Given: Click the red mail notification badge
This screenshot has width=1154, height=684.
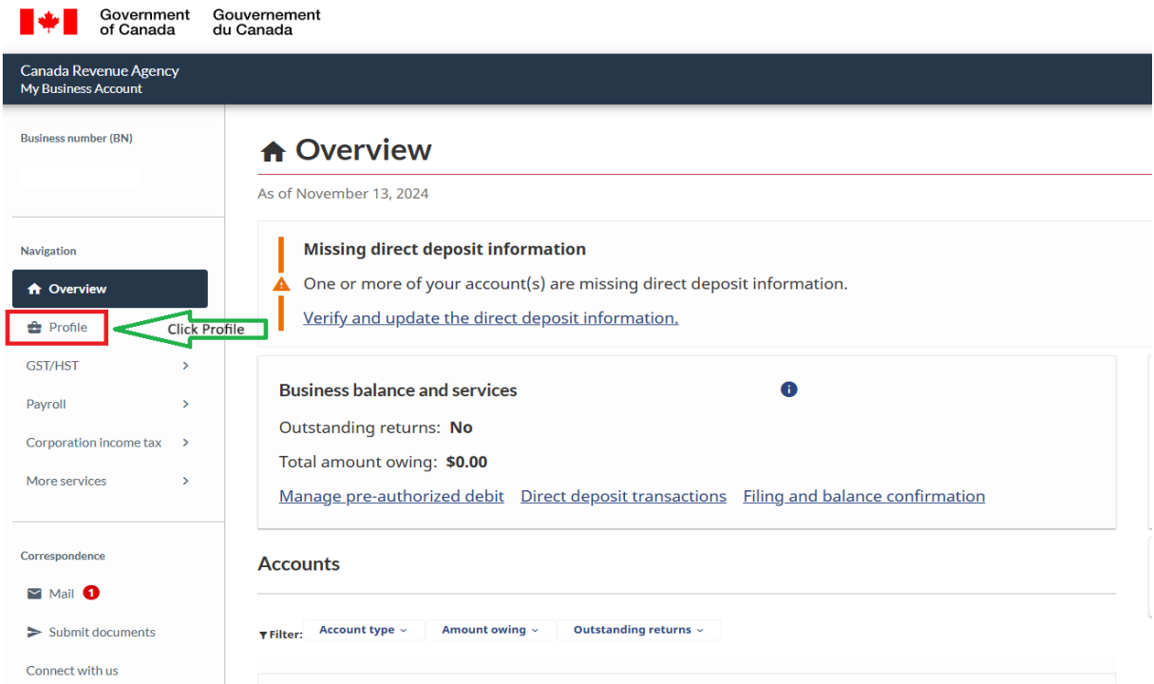Looking at the screenshot, I should click(x=91, y=593).
